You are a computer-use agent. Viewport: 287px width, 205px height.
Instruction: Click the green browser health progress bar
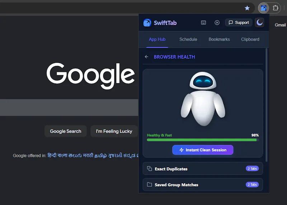coord(203,140)
